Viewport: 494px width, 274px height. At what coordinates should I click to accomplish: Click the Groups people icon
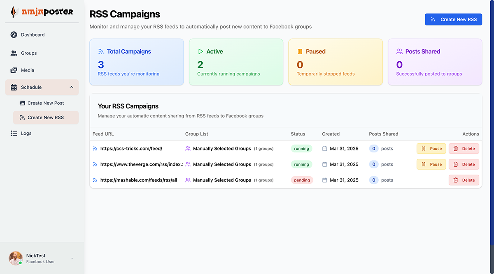click(x=14, y=53)
